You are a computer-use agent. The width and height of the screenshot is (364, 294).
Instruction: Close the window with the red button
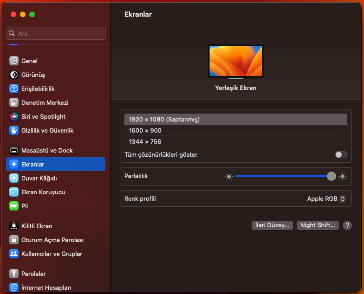pos(13,14)
